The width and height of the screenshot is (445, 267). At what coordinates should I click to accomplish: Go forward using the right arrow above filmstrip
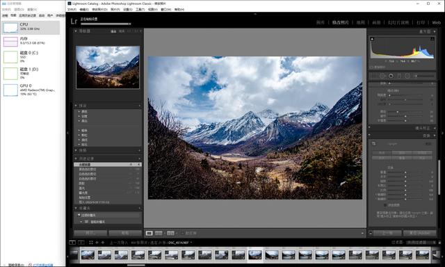[103, 242]
